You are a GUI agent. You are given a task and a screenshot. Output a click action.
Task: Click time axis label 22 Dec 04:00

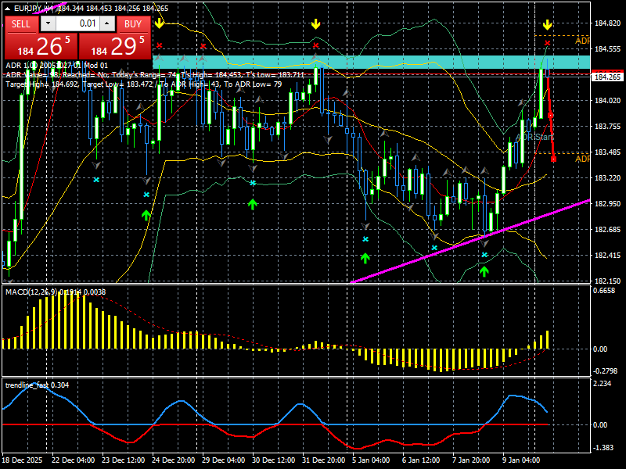(73, 460)
